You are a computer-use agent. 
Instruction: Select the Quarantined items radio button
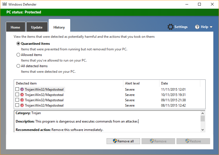pyautogui.click(x=18, y=44)
